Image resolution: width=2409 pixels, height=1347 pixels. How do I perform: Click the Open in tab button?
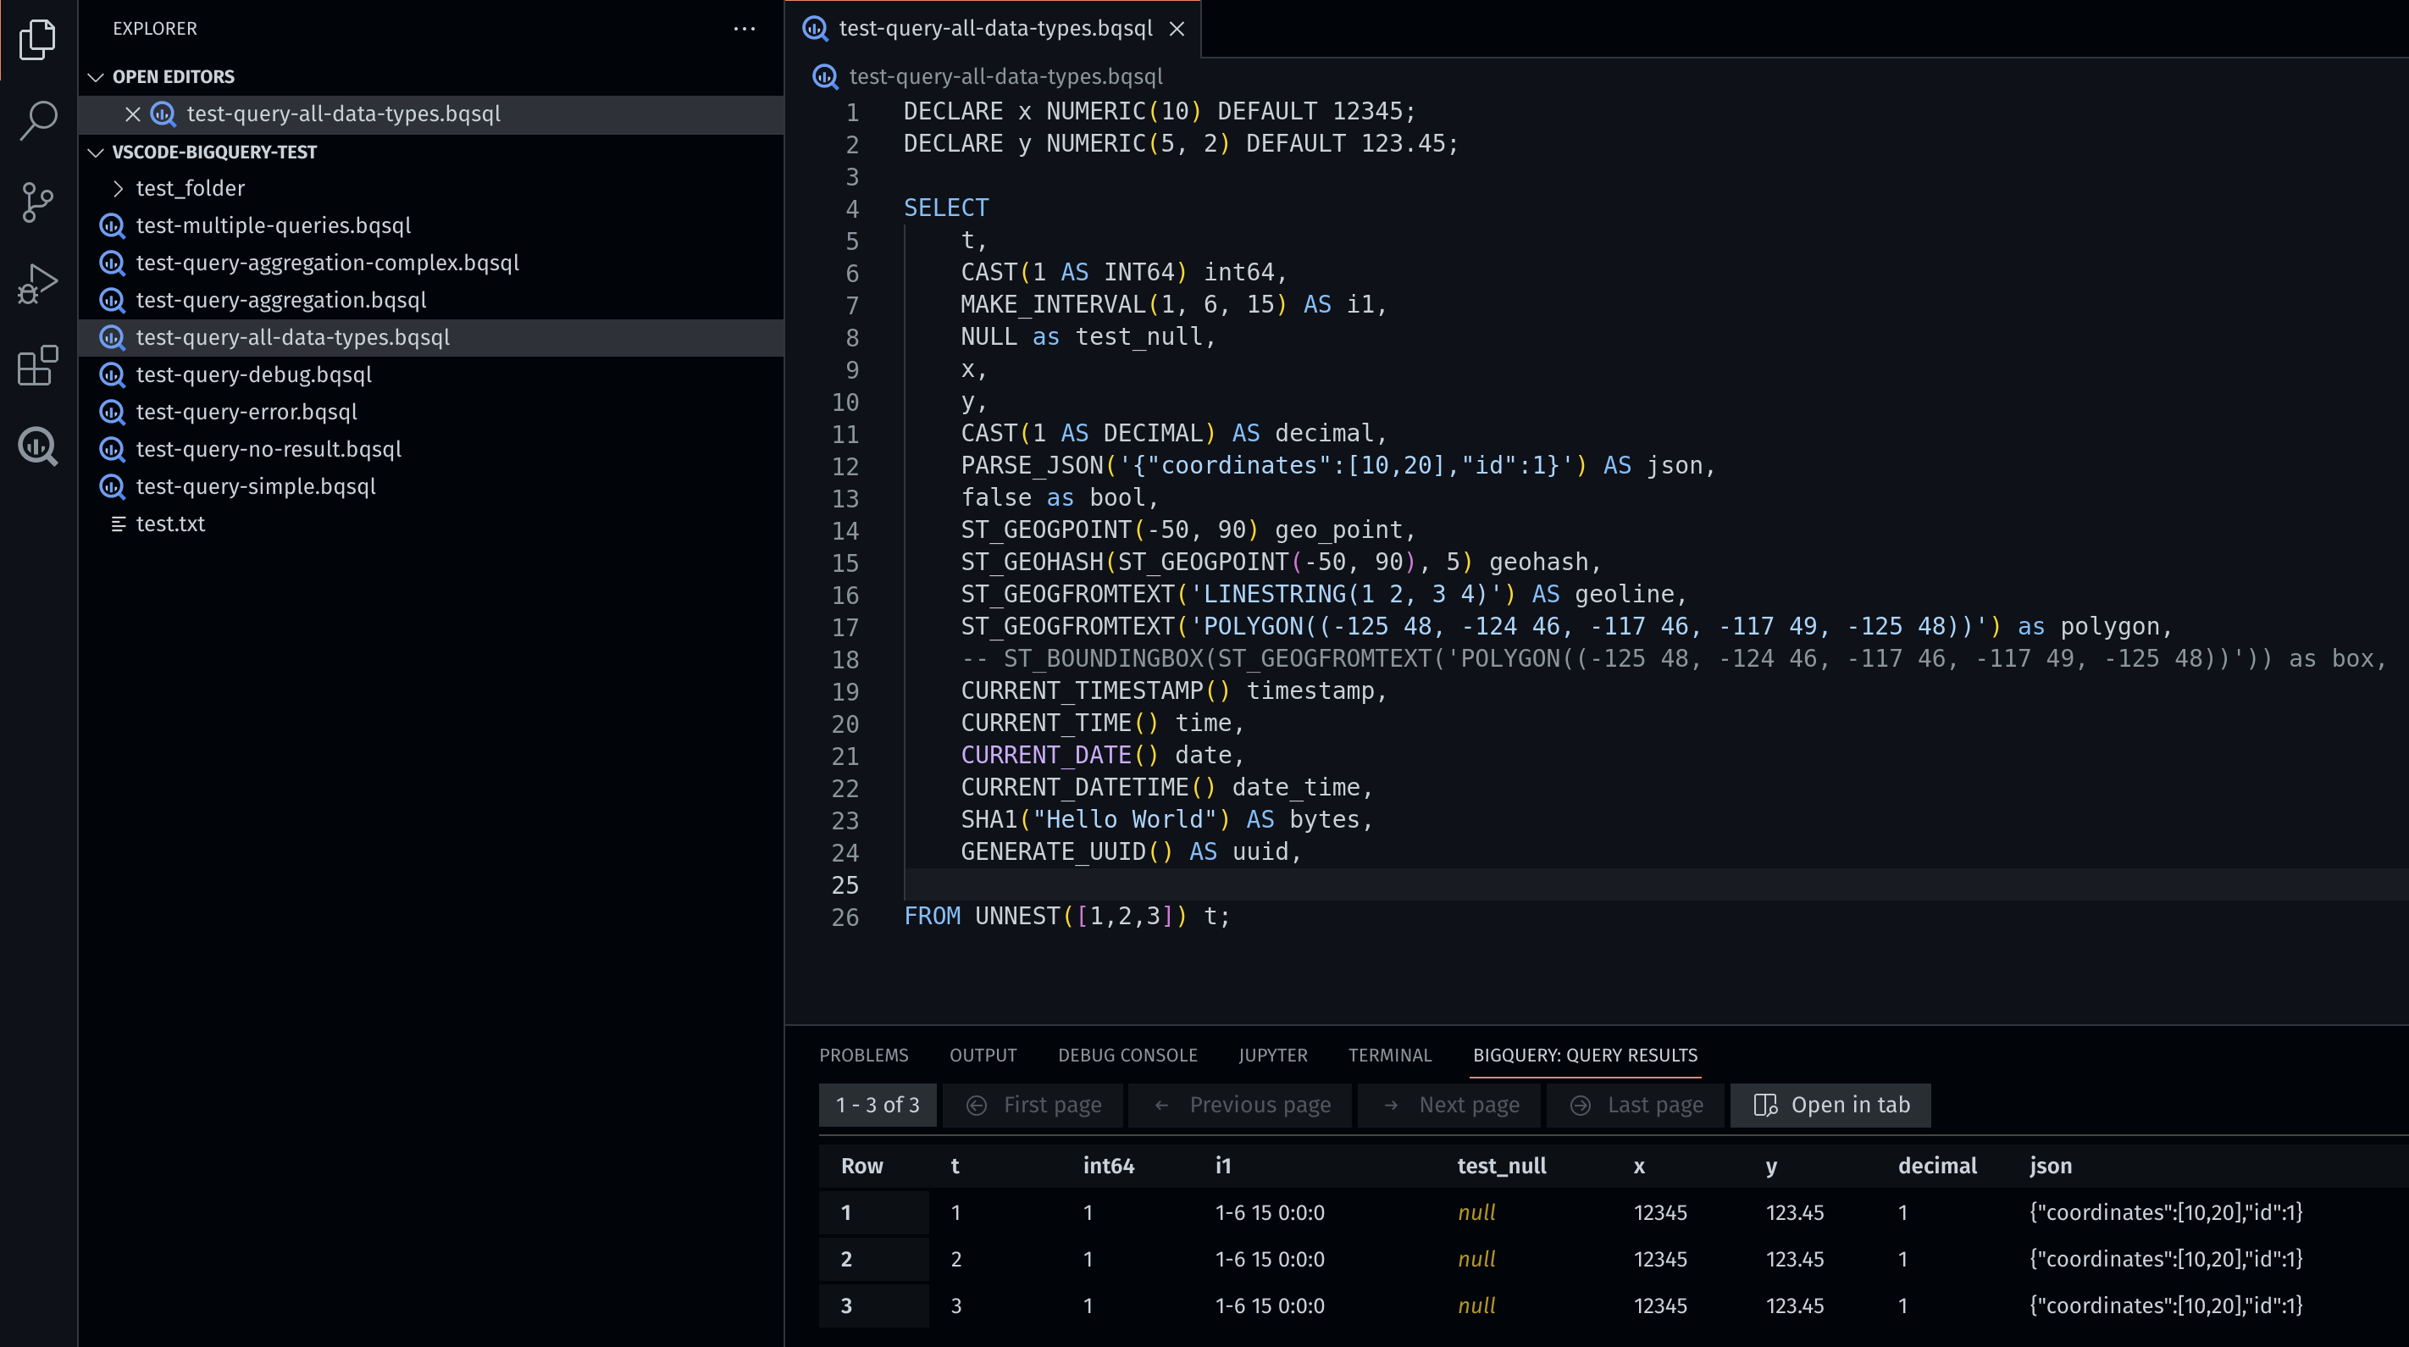[x=1830, y=1105]
